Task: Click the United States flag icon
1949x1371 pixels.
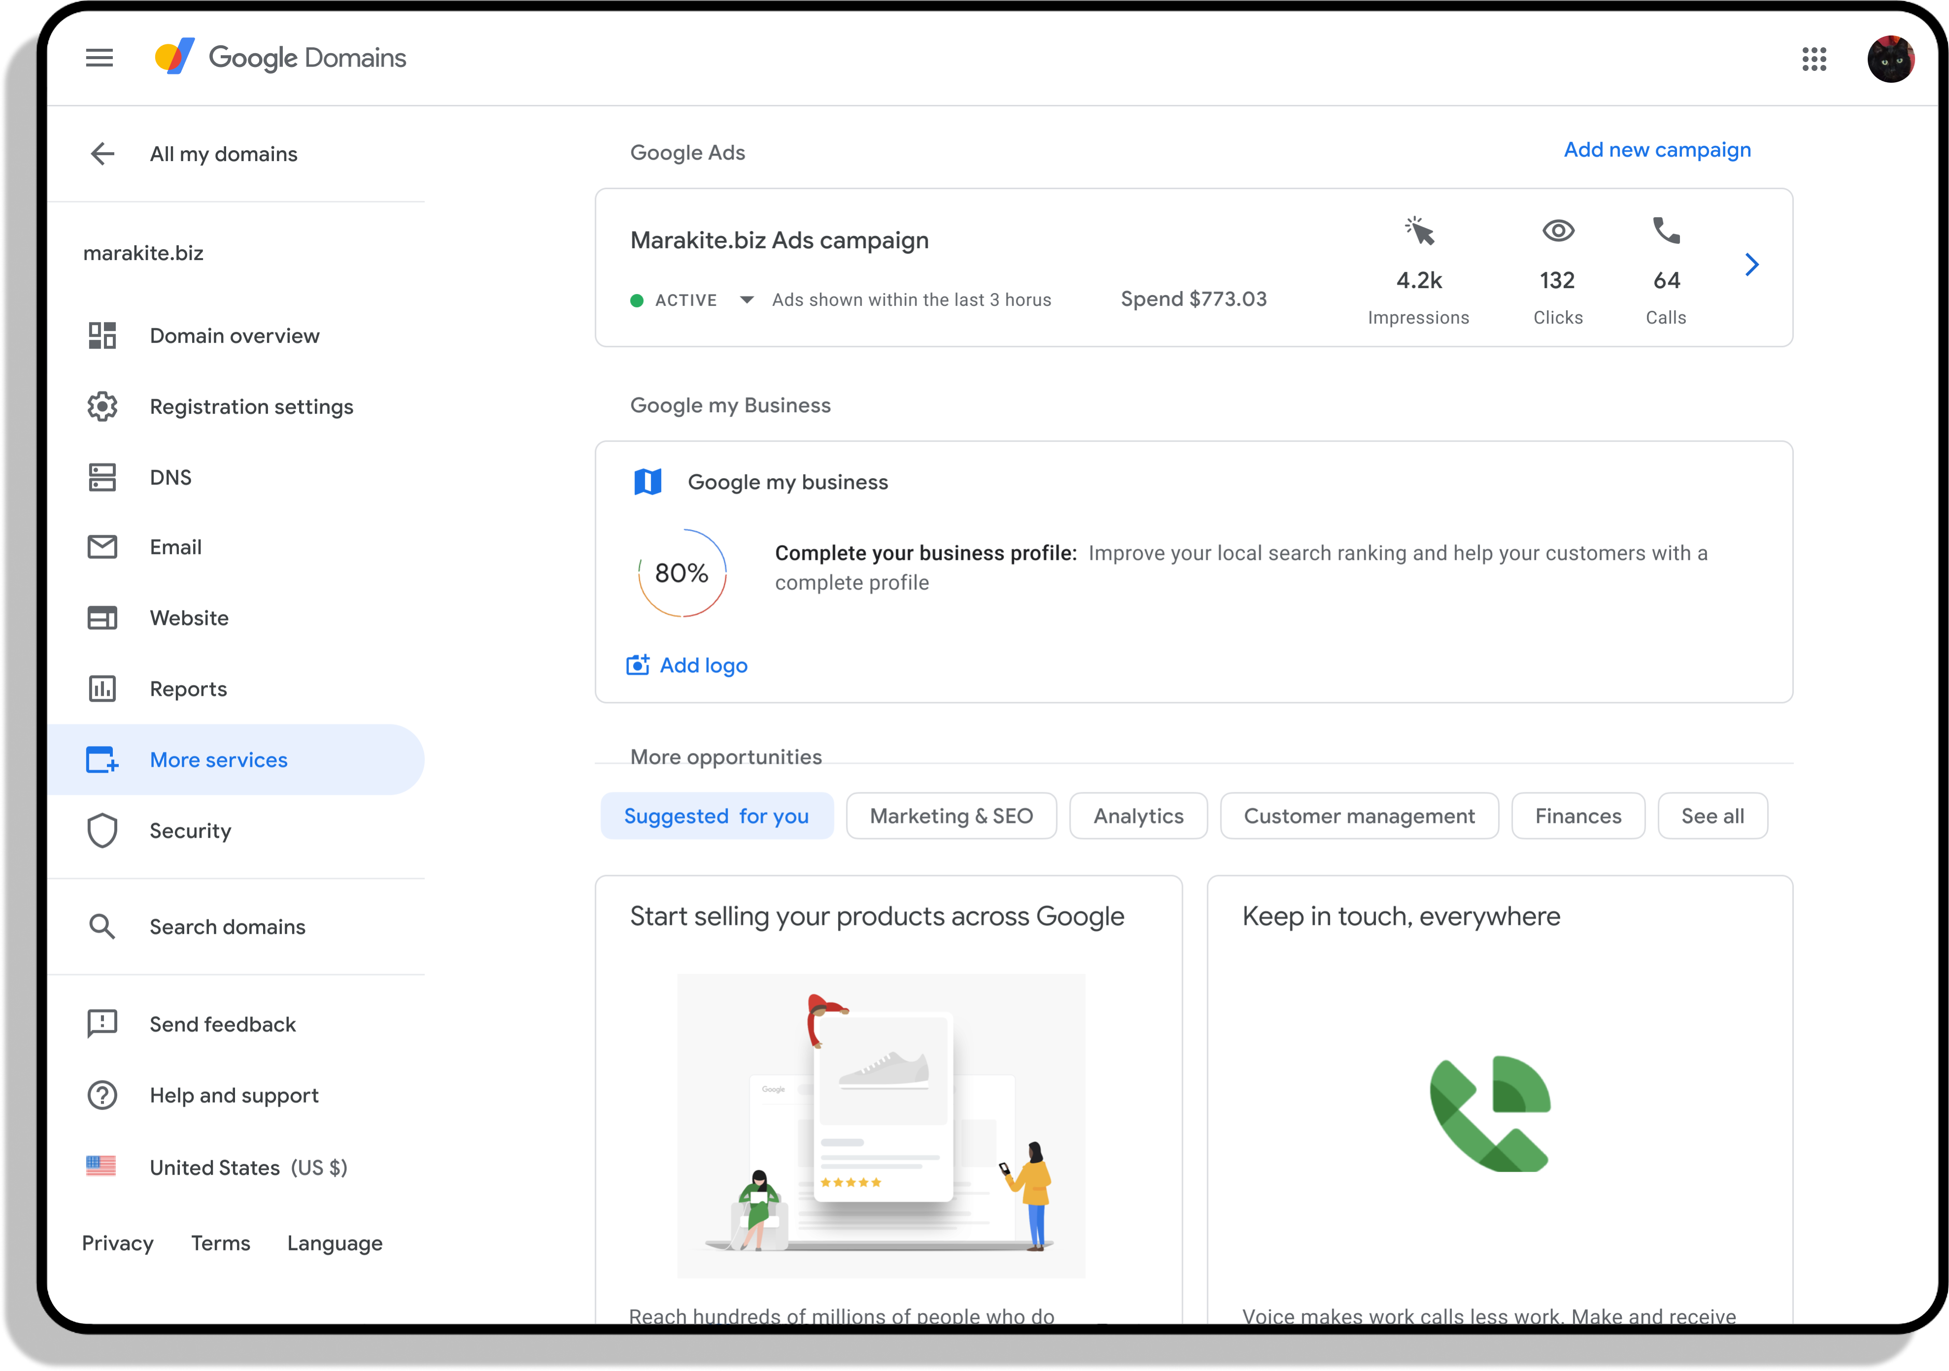Action: (x=101, y=1167)
